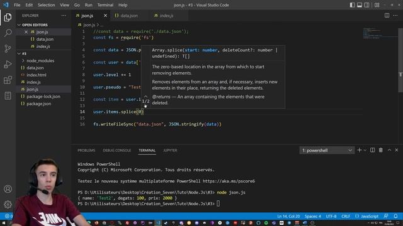The height and width of the screenshot is (226, 403).
Task: Close the json.js editor tab
Action: (x=105, y=16)
